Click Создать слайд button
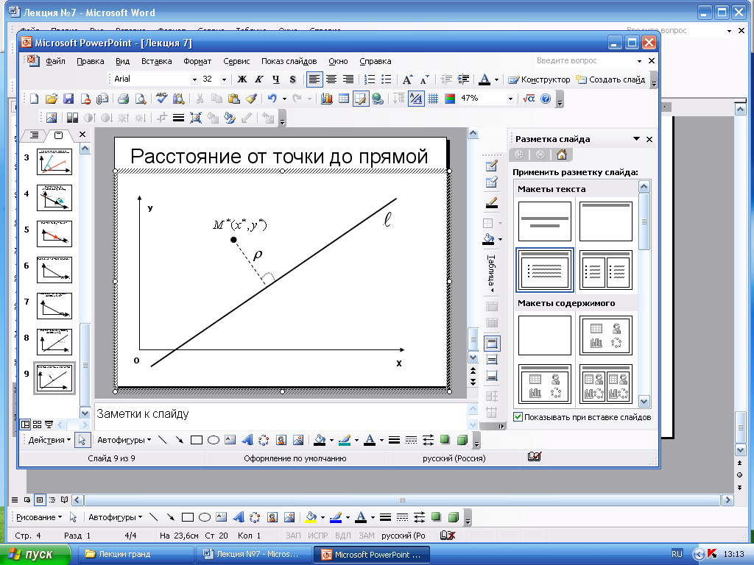Screen dimensions: 754x565 click(x=610, y=79)
